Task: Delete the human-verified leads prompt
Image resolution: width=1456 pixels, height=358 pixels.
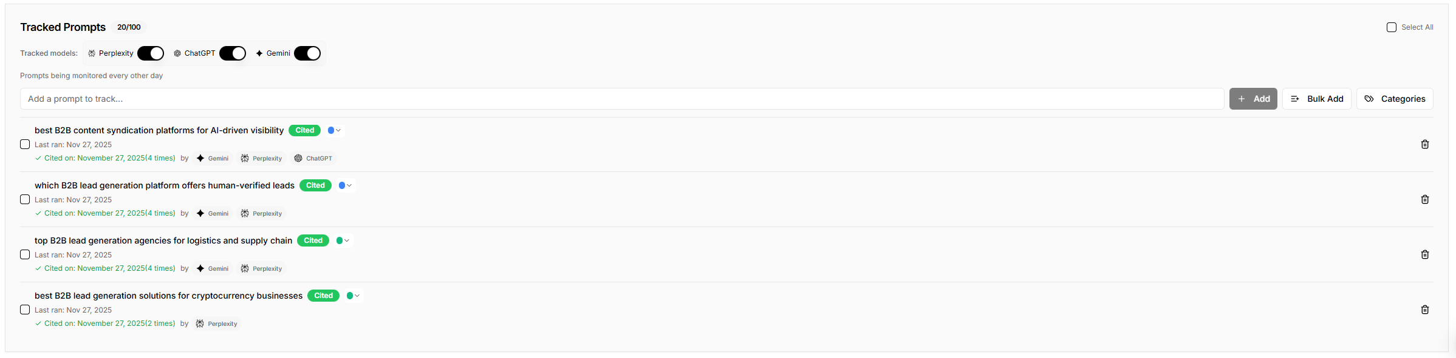Action: [1424, 199]
